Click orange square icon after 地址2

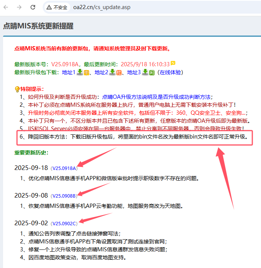coord(119,73)
